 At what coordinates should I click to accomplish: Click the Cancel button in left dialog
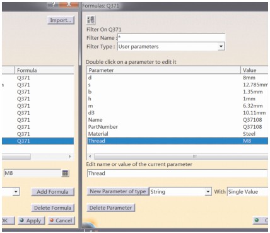click(x=61, y=220)
